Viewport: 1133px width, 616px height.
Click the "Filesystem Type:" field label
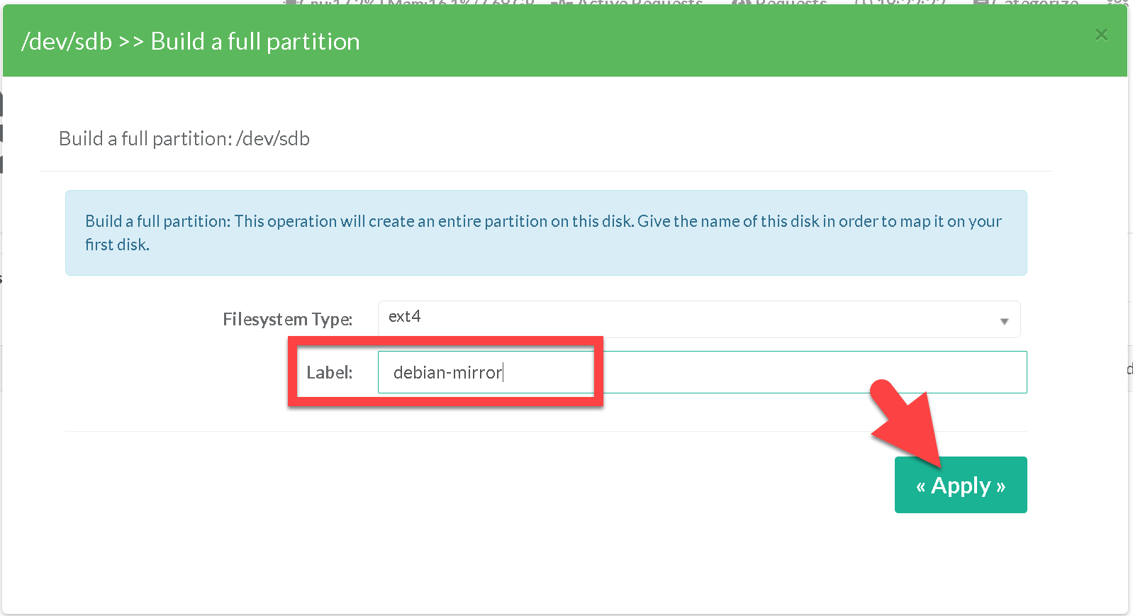[x=287, y=320]
